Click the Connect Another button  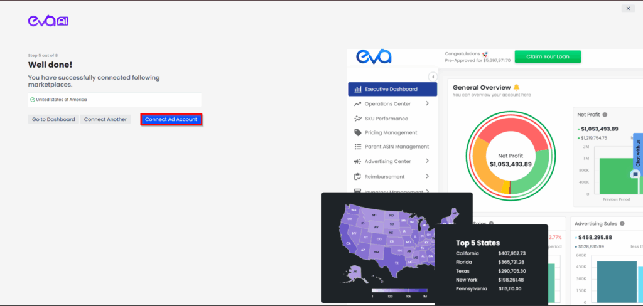pos(105,119)
